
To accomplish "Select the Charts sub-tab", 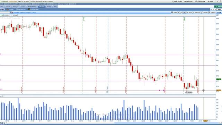I will tap(2, 9).
